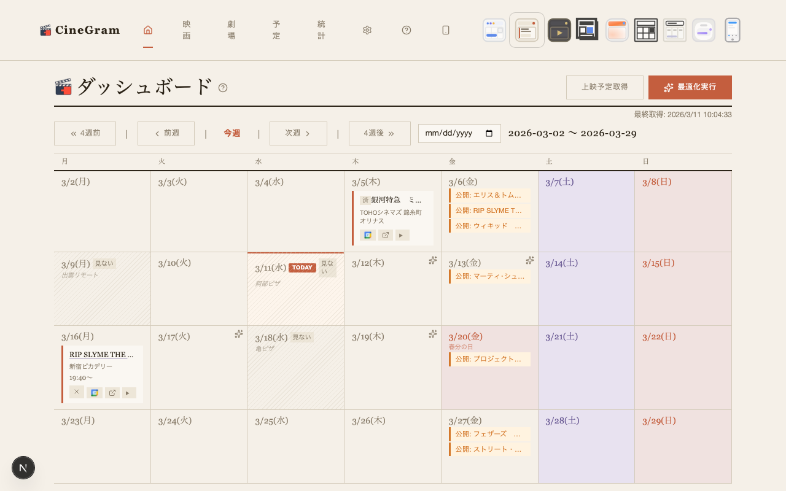Open the settings gear in navigation
This screenshot has width=786, height=491.
coord(367,30)
